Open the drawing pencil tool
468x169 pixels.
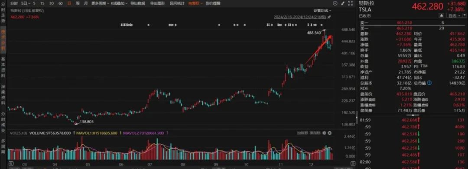click(342, 3)
